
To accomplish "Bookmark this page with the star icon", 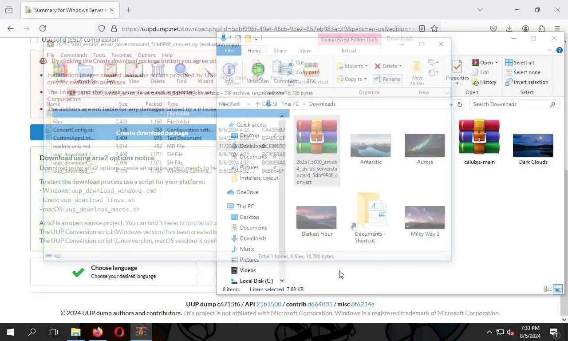I will pos(434,28).
